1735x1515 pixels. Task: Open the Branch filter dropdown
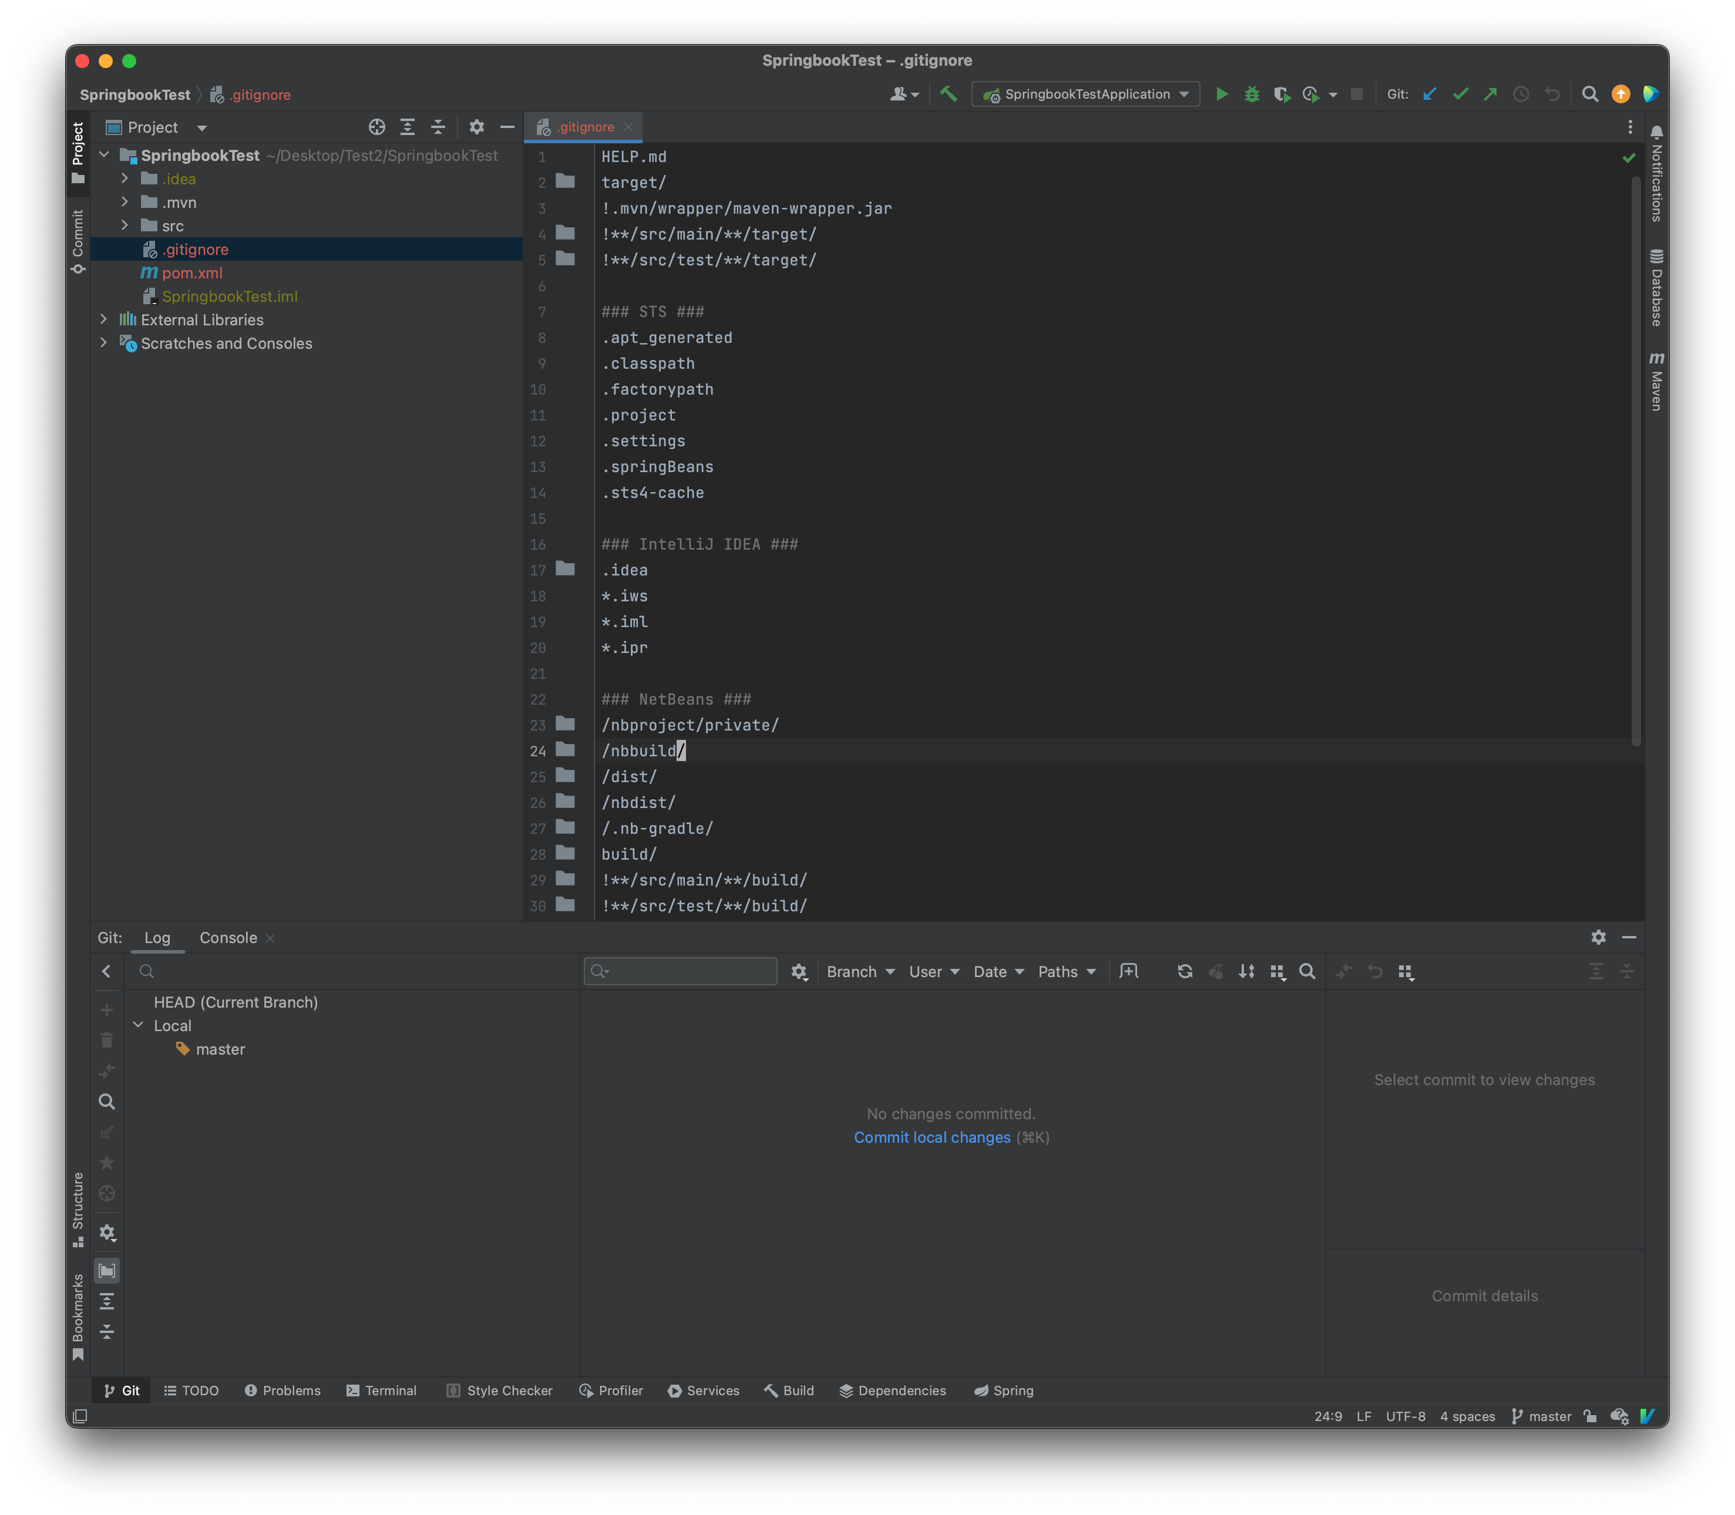click(x=860, y=971)
